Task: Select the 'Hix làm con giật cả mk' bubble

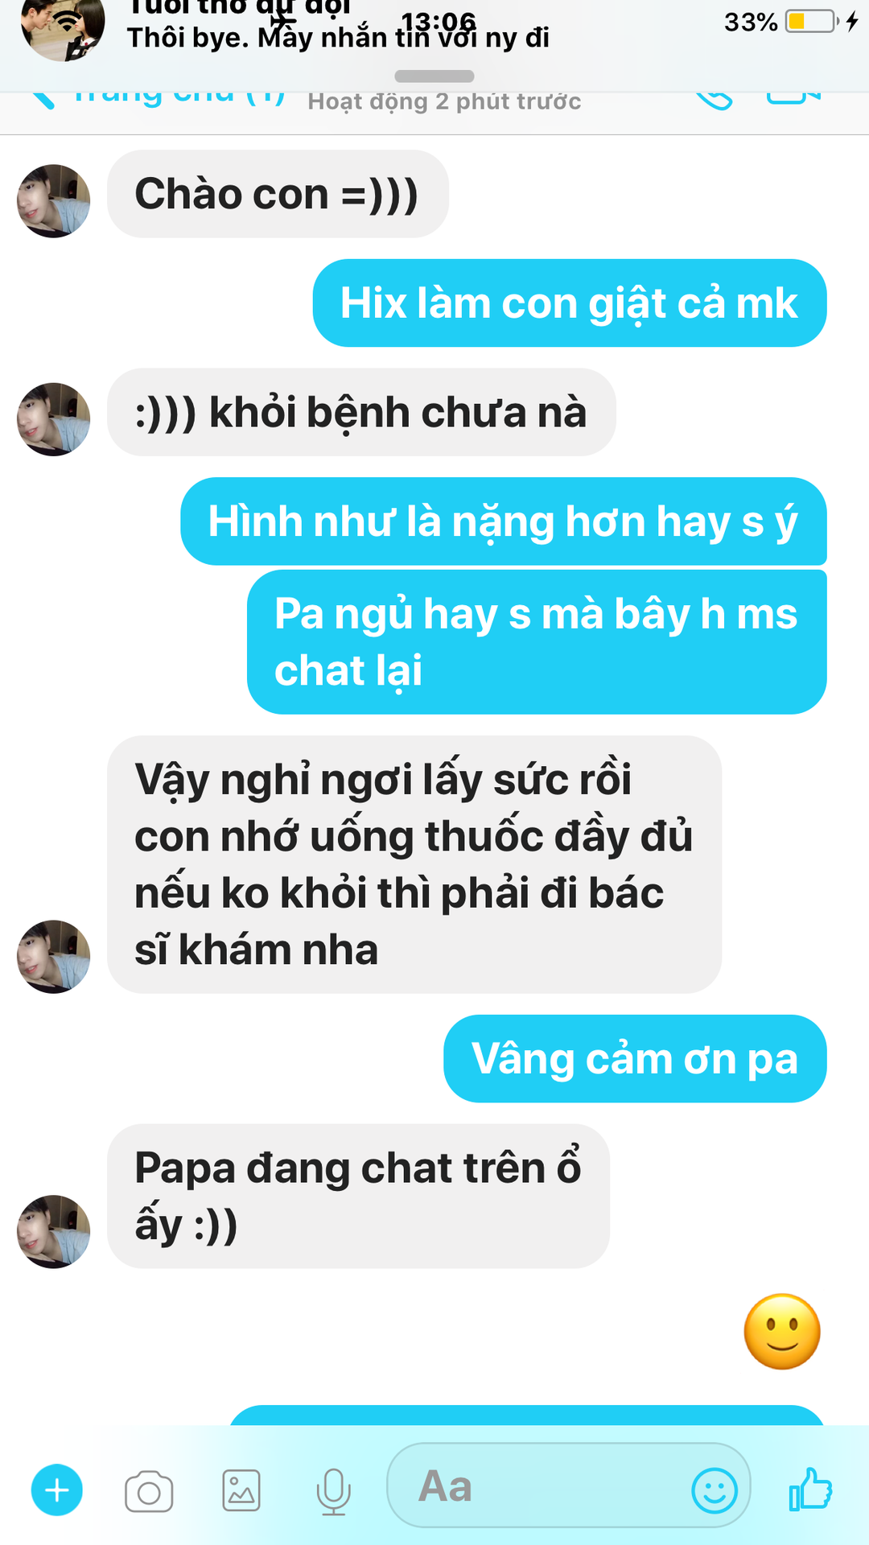Action: 570,303
